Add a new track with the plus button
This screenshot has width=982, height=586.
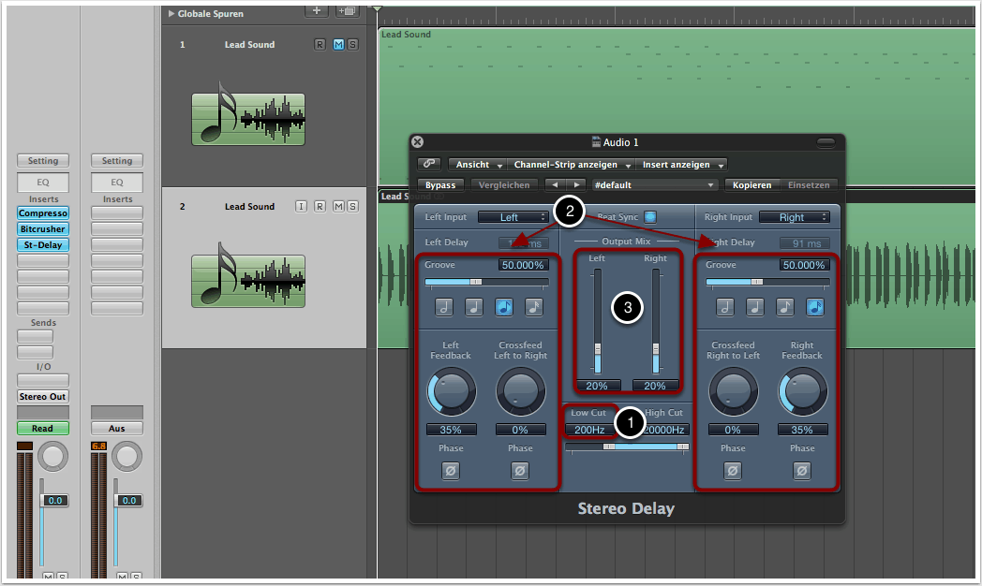317,11
